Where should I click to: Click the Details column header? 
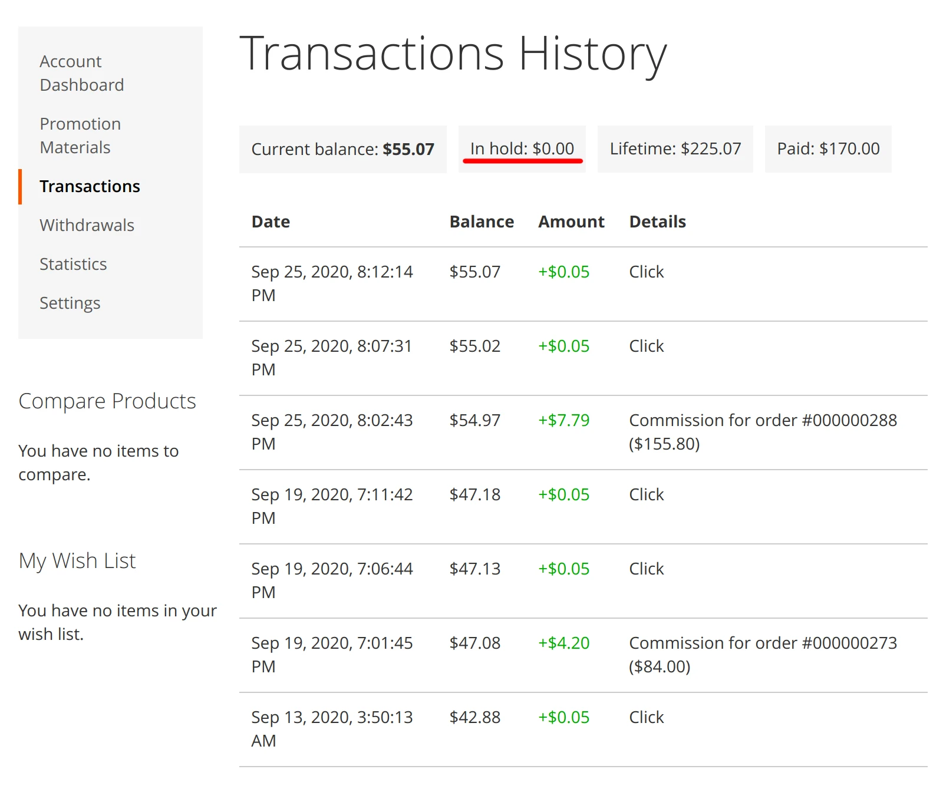[x=657, y=222]
